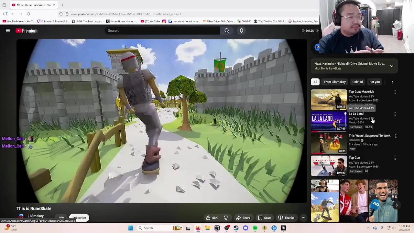Select the All filter chip

(x=315, y=82)
